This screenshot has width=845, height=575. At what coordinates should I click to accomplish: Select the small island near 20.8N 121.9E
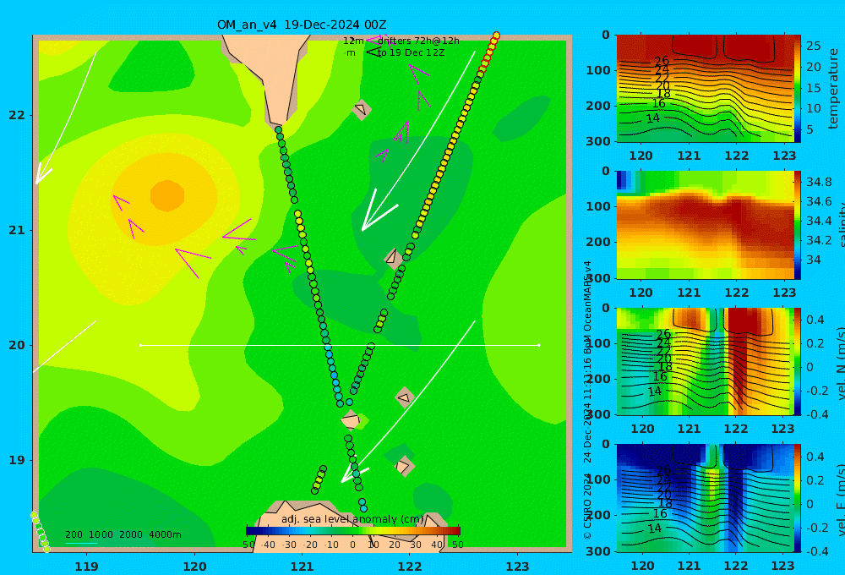pos(394,259)
